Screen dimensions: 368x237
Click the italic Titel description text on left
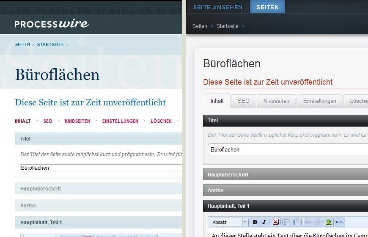101,154
